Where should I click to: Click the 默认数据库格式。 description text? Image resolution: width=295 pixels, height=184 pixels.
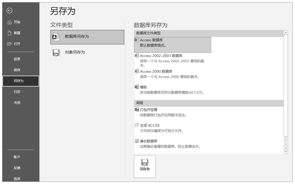[153, 45]
